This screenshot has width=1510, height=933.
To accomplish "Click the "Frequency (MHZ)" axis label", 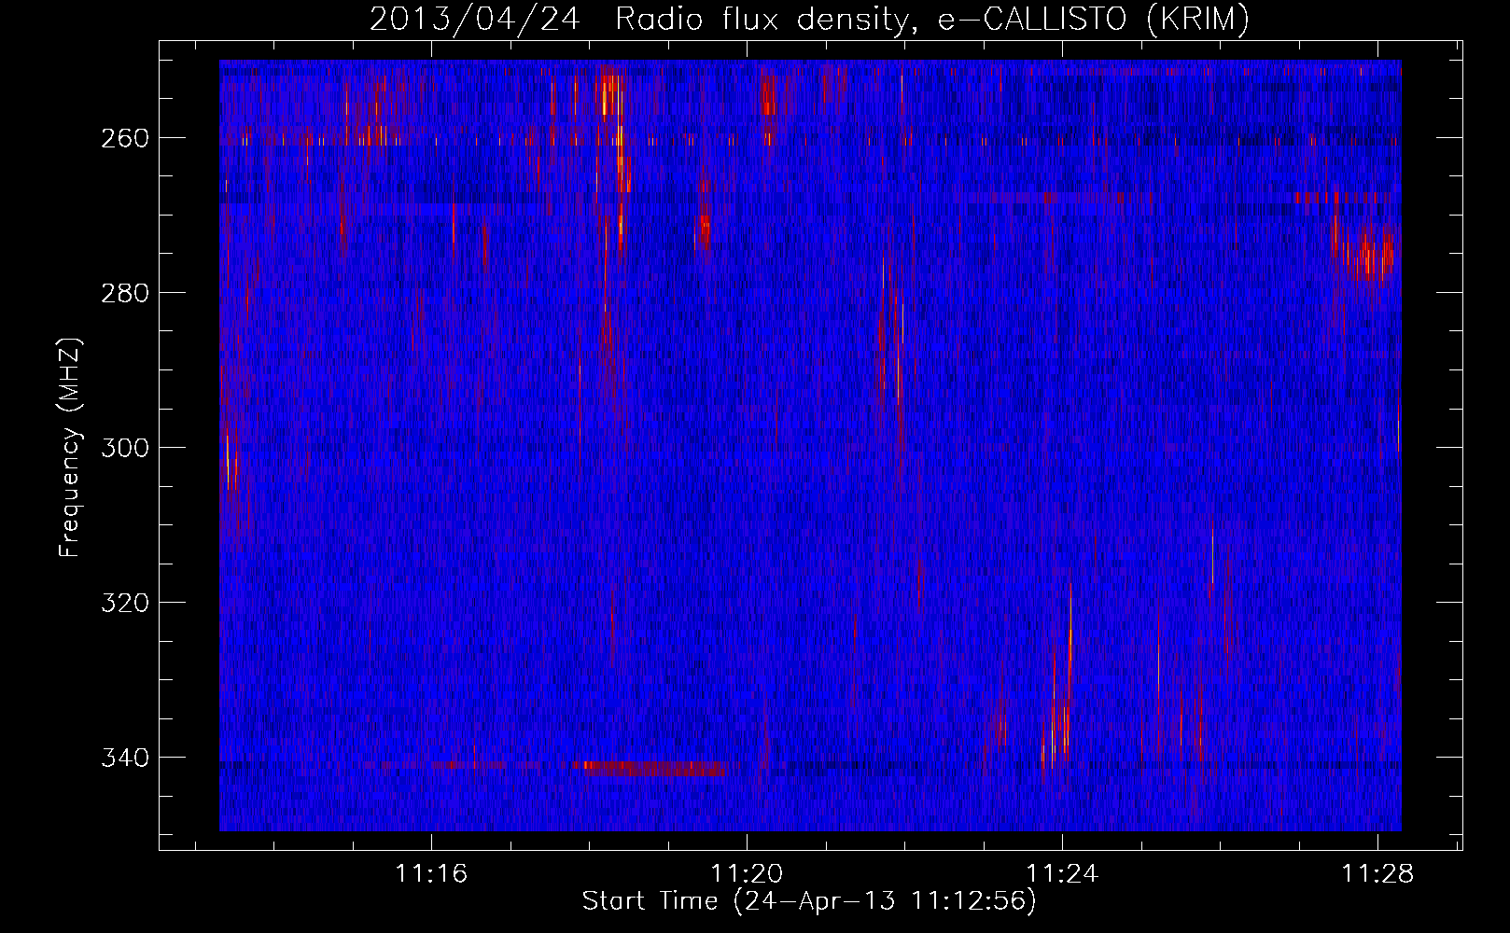I will click(x=70, y=447).
